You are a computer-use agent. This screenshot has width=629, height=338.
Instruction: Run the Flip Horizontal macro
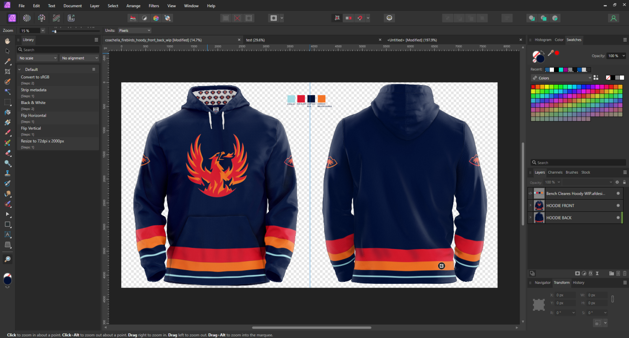click(x=34, y=115)
